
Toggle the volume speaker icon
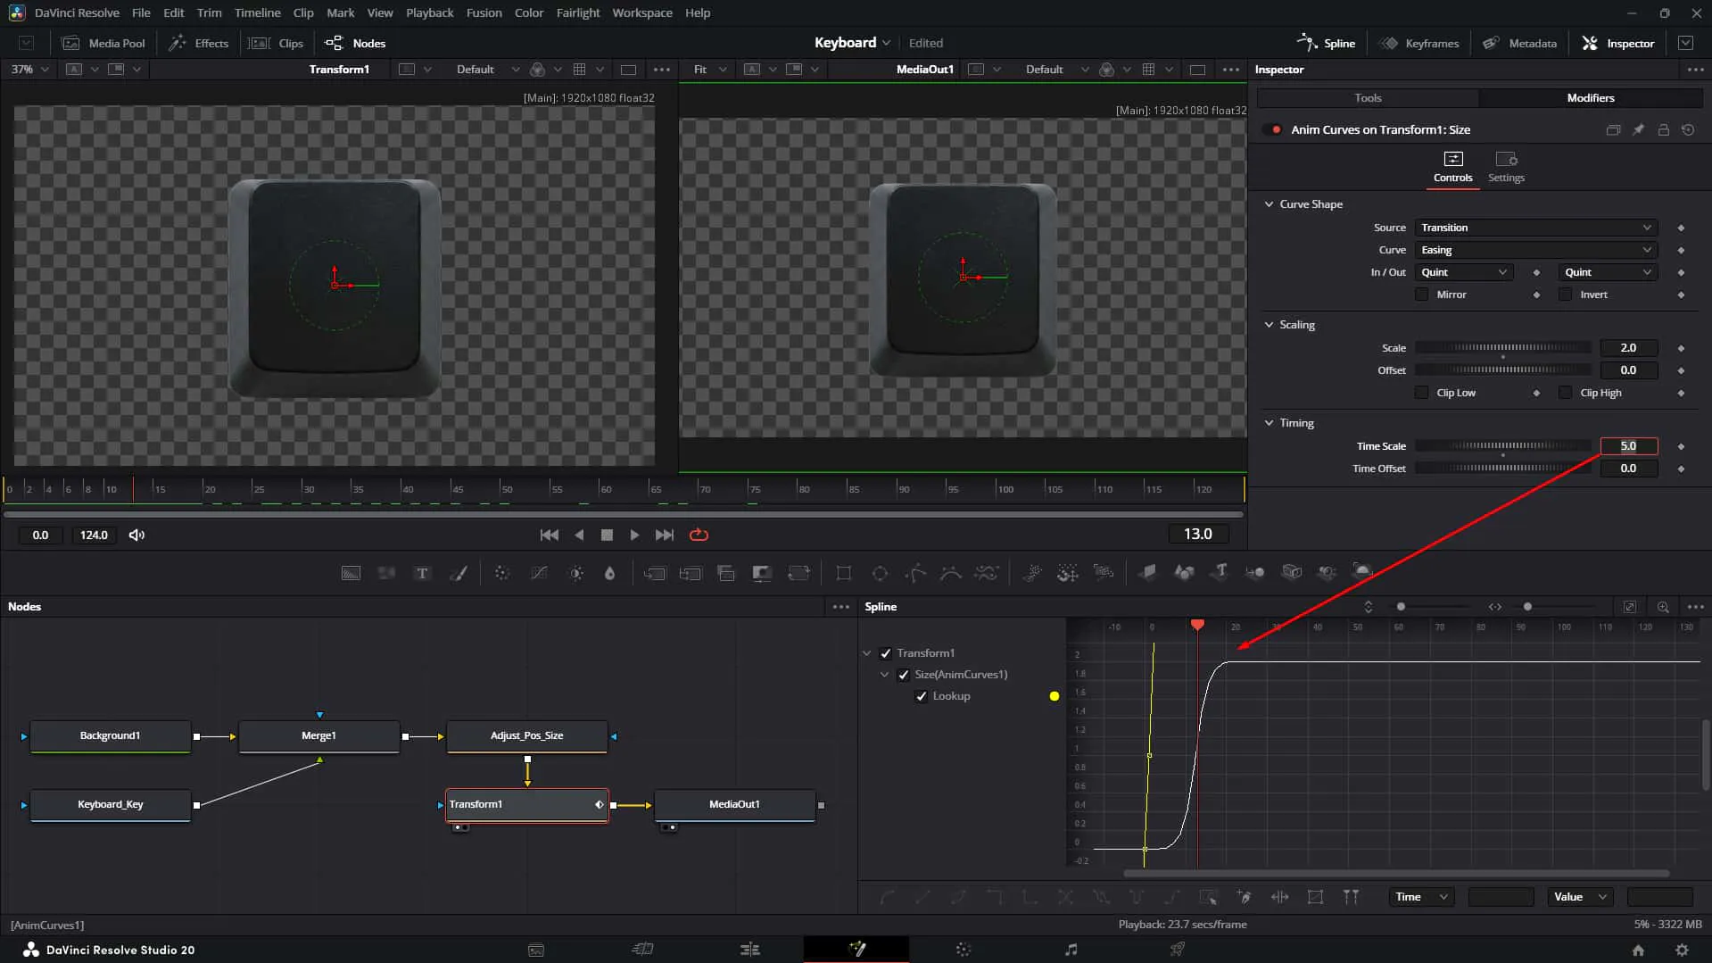click(x=136, y=535)
